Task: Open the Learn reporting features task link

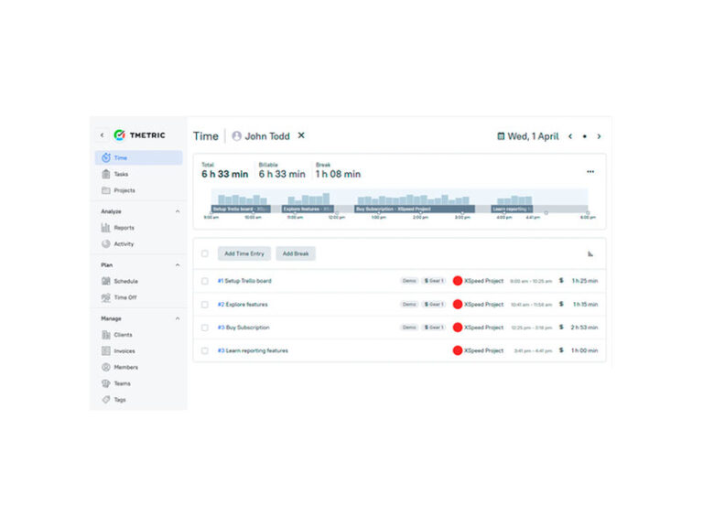Action: [253, 350]
